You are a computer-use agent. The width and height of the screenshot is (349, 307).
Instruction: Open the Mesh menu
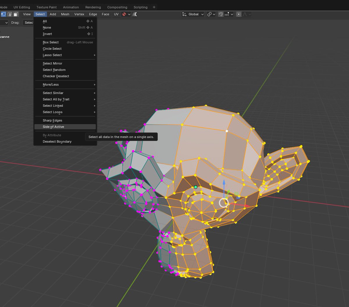pos(65,14)
